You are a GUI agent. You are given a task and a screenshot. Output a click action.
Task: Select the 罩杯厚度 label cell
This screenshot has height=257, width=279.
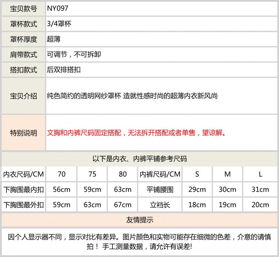point(23,39)
